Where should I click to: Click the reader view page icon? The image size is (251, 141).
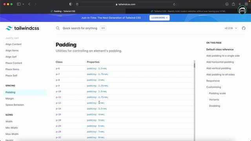(77, 4)
